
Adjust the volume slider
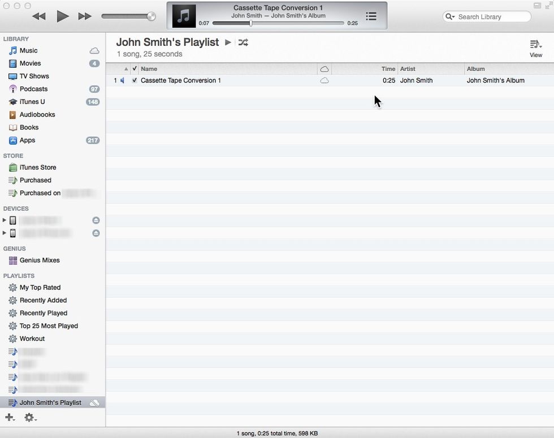pos(128,16)
